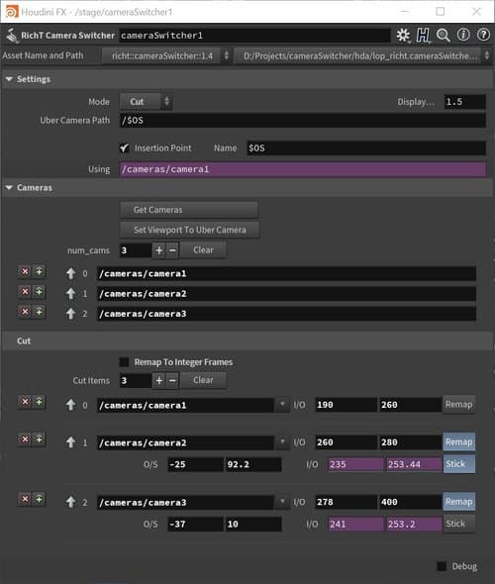
Task: Collapse the Settings section
Action: [x=9, y=79]
